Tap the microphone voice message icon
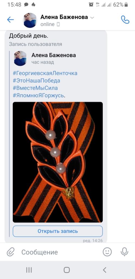This screenshot has height=279, width=135. coord(124,252)
